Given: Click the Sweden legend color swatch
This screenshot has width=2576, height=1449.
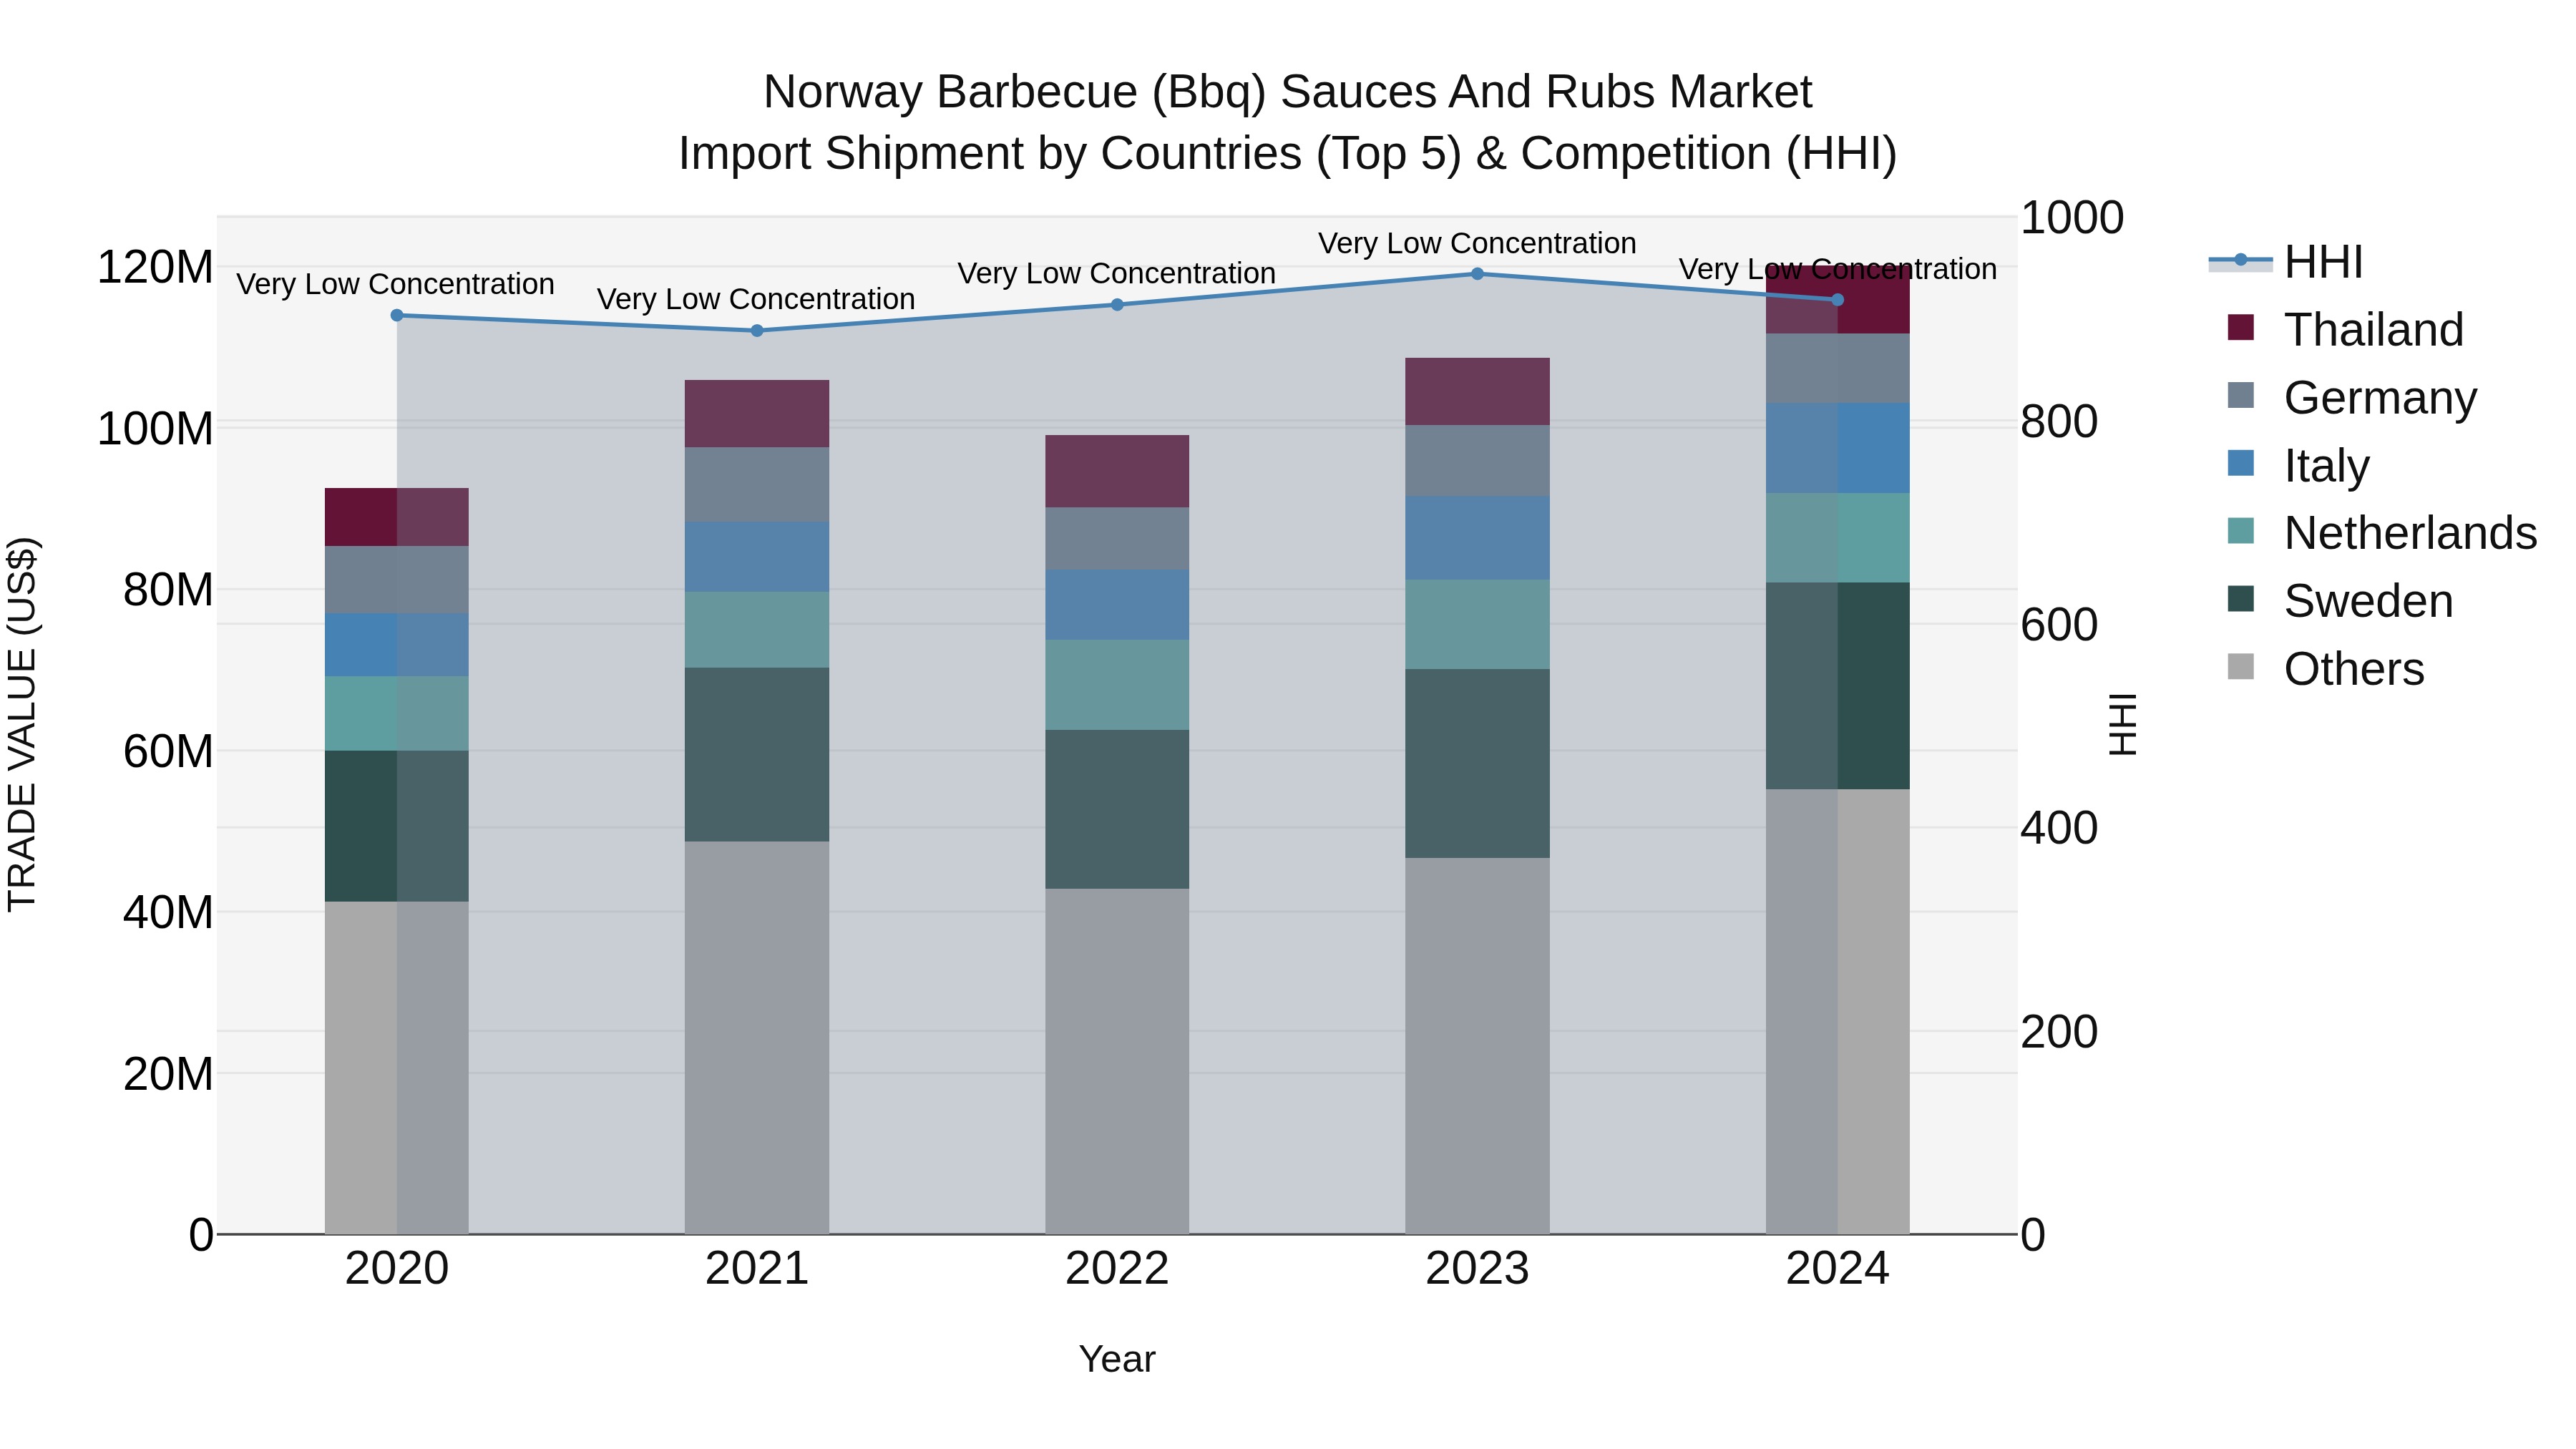Looking at the screenshot, I should [2241, 599].
